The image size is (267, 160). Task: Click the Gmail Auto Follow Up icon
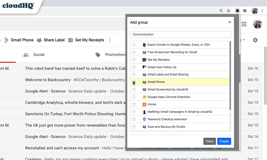pos(144,67)
